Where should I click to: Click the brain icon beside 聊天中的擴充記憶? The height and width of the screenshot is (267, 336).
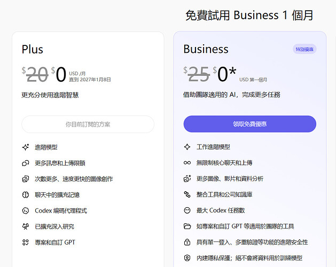tap(26, 195)
